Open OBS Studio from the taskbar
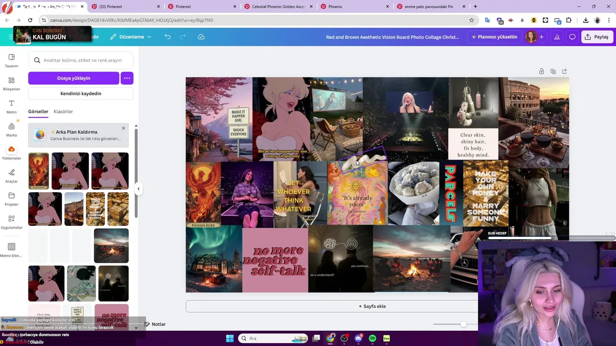 point(344,338)
